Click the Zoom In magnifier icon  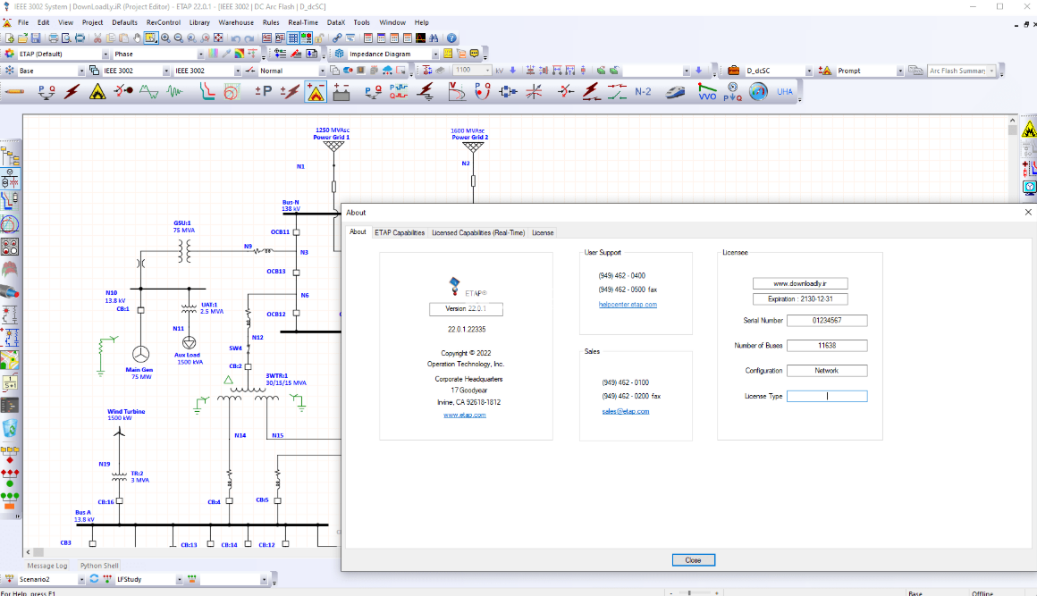coord(165,38)
